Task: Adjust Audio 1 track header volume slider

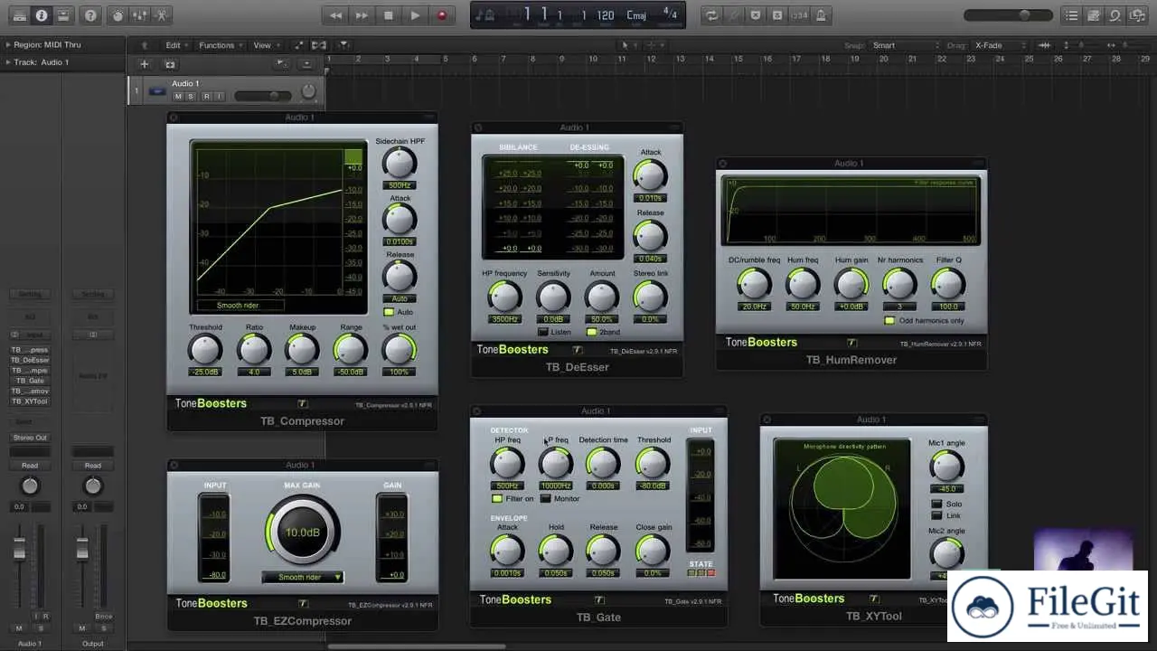Action: pyautogui.click(x=262, y=96)
